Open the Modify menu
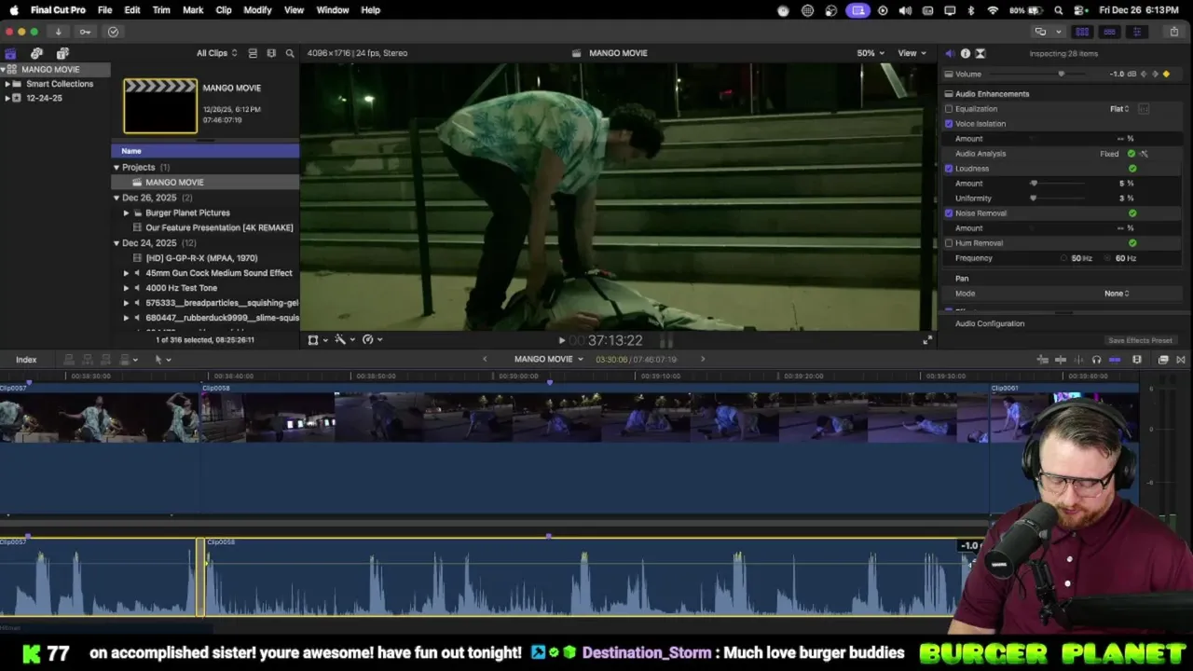This screenshot has height=671, width=1193. coord(257,10)
